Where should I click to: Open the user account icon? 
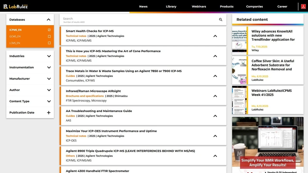[x=303, y=7]
